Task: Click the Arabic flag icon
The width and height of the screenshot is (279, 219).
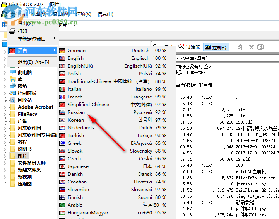Action: pyautogui.click(x=62, y=205)
